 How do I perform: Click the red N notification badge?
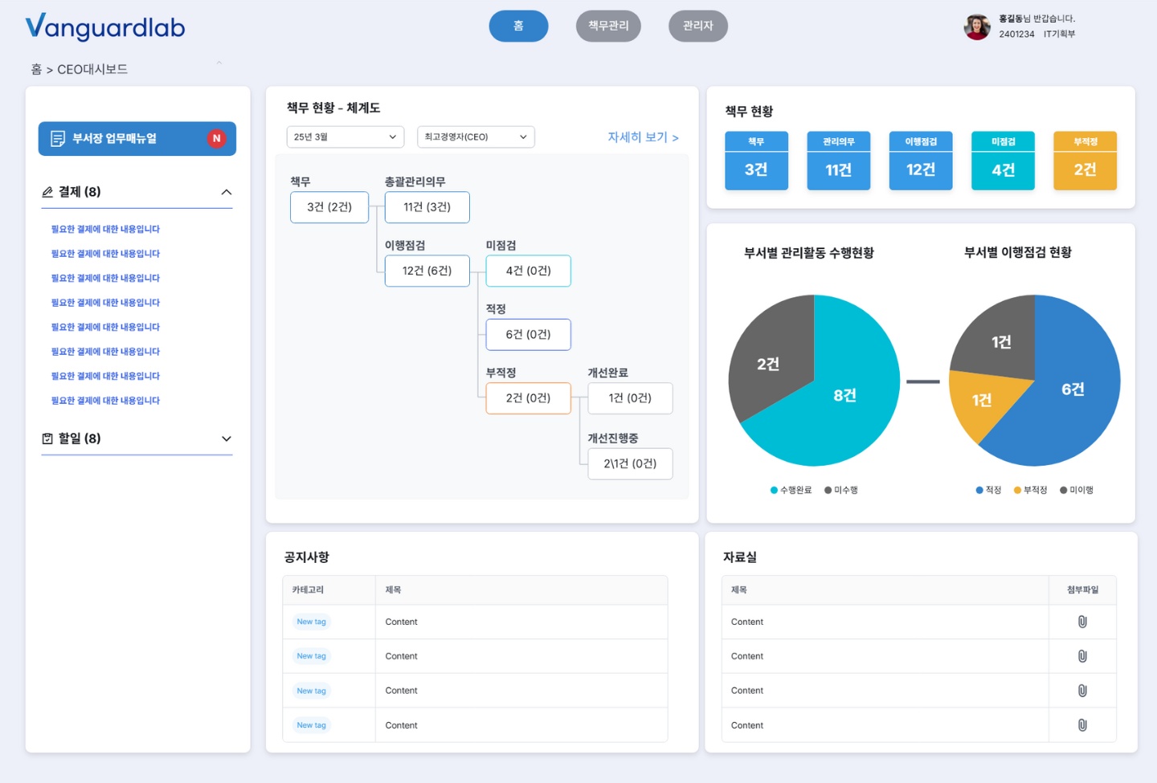point(216,138)
